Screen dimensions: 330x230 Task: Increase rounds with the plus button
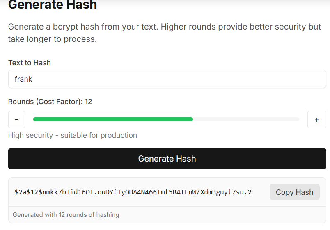316,119
